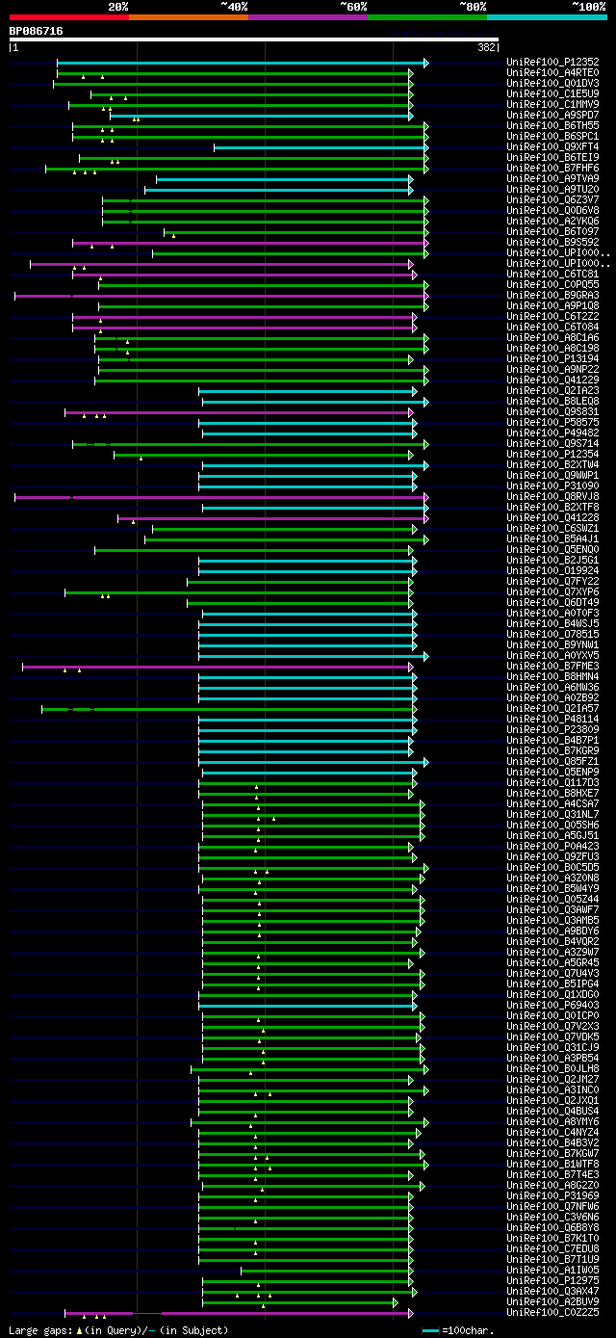Select the UniRef100_A9SPD7 label
The width and height of the screenshot is (616, 1338).
552,115
